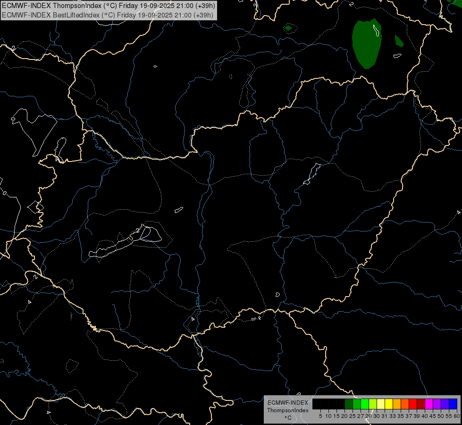Click legend scale value 35
462x425 pixels.
(401, 416)
